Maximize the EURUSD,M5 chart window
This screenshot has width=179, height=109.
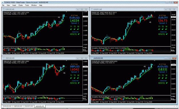pos(82,9)
